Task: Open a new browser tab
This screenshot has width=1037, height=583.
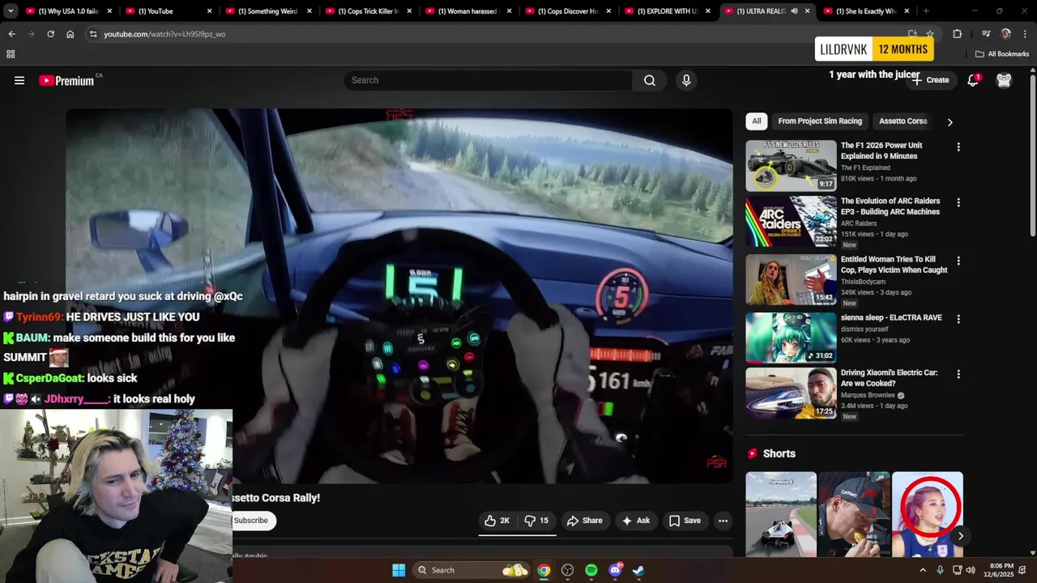Action: 926,11
